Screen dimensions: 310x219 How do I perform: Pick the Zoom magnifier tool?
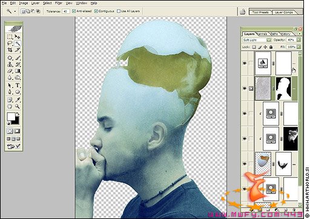[18, 106]
